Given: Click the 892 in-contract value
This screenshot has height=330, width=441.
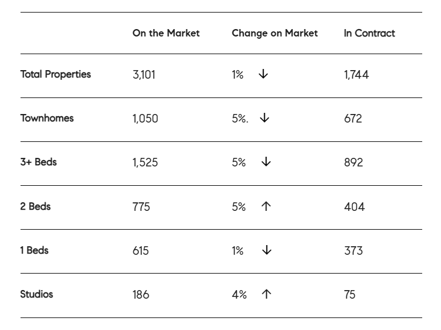Looking at the screenshot, I should (x=353, y=162).
